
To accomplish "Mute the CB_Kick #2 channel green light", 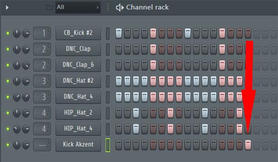I will coord(7,33).
